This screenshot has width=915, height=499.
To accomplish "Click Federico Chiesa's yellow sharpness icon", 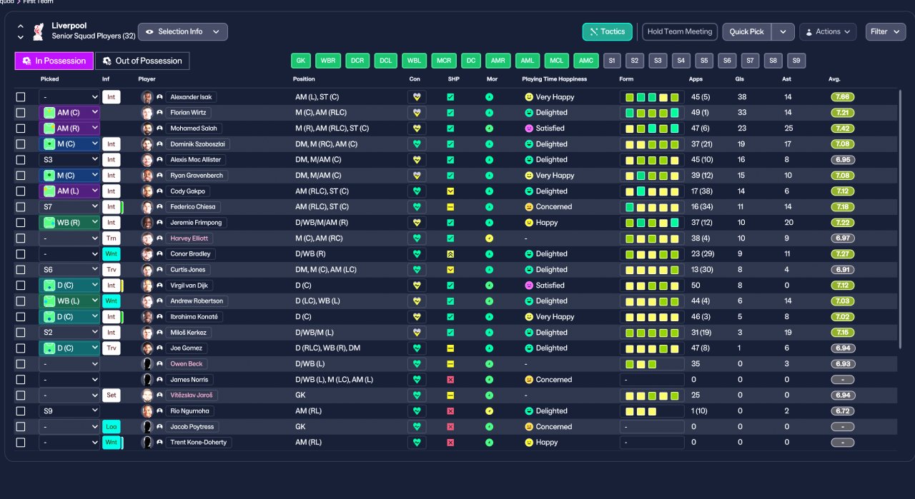I will click(450, 207).
